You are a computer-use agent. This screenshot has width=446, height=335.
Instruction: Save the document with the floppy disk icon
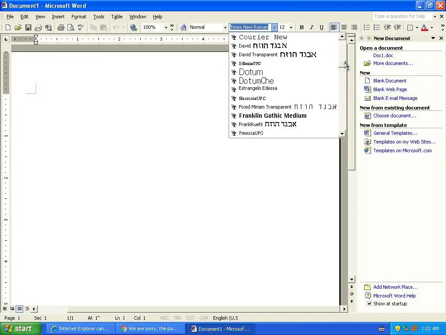click(28, 27)
